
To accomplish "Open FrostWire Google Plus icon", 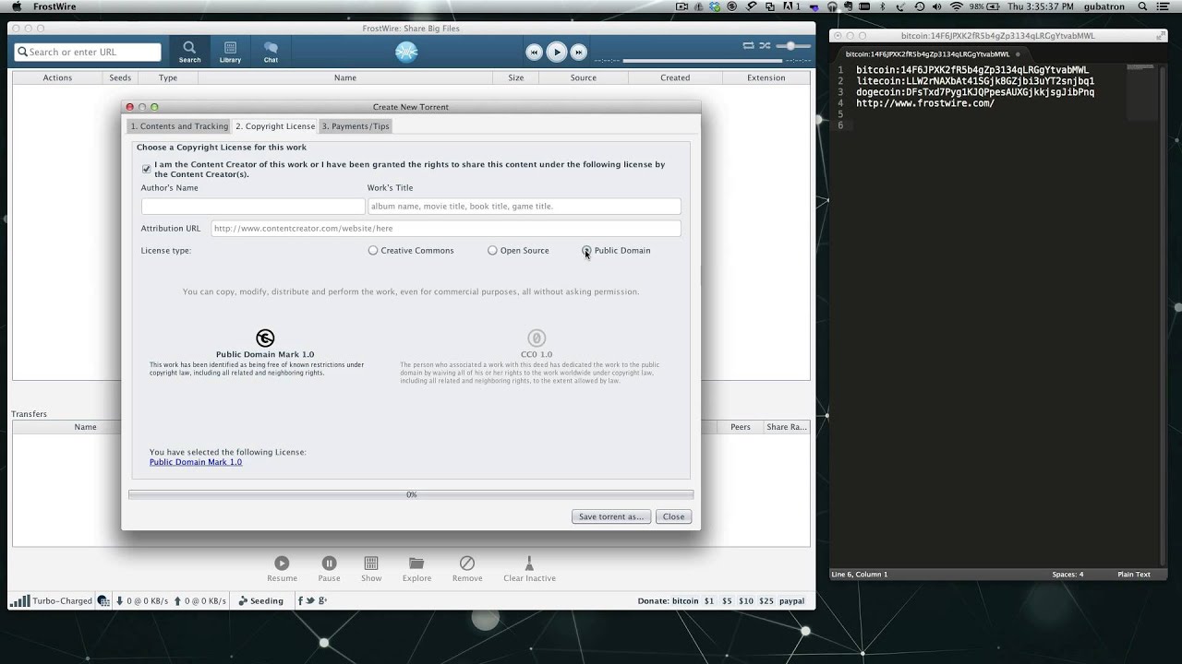I will [x=321, y=600].
